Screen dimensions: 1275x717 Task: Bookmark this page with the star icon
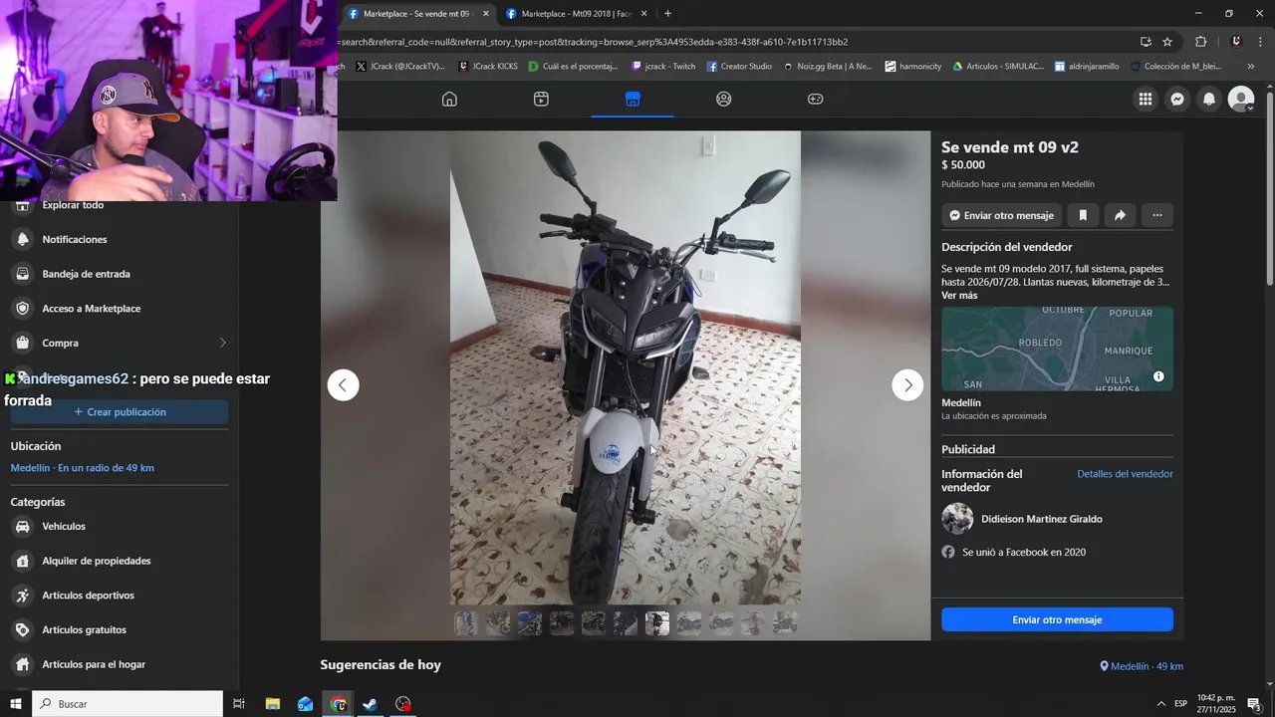[x=1167, y=42]
